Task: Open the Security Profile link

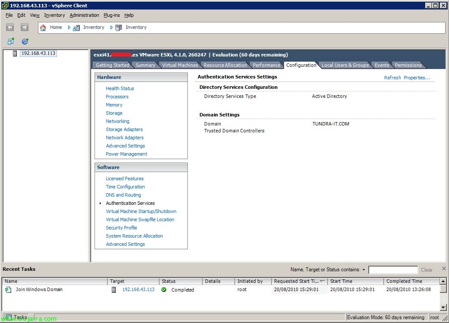Action: point(121,228)
